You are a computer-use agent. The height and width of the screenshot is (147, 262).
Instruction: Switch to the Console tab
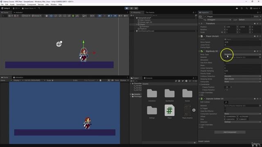pyautogui.click(x=148, y=78)
